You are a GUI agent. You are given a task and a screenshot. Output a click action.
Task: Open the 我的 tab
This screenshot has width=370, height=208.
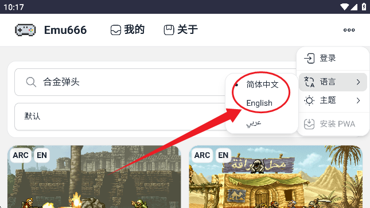[127, 30]
